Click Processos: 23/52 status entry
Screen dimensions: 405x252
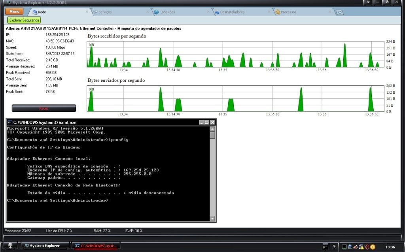(18, 231)
